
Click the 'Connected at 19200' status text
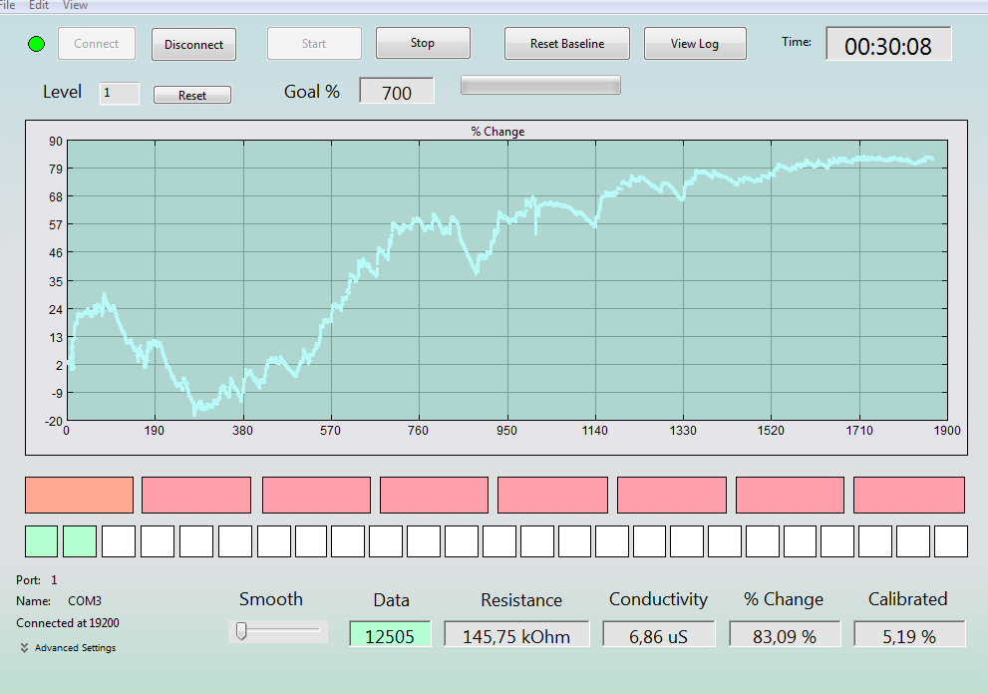click(x=68, y=623)
